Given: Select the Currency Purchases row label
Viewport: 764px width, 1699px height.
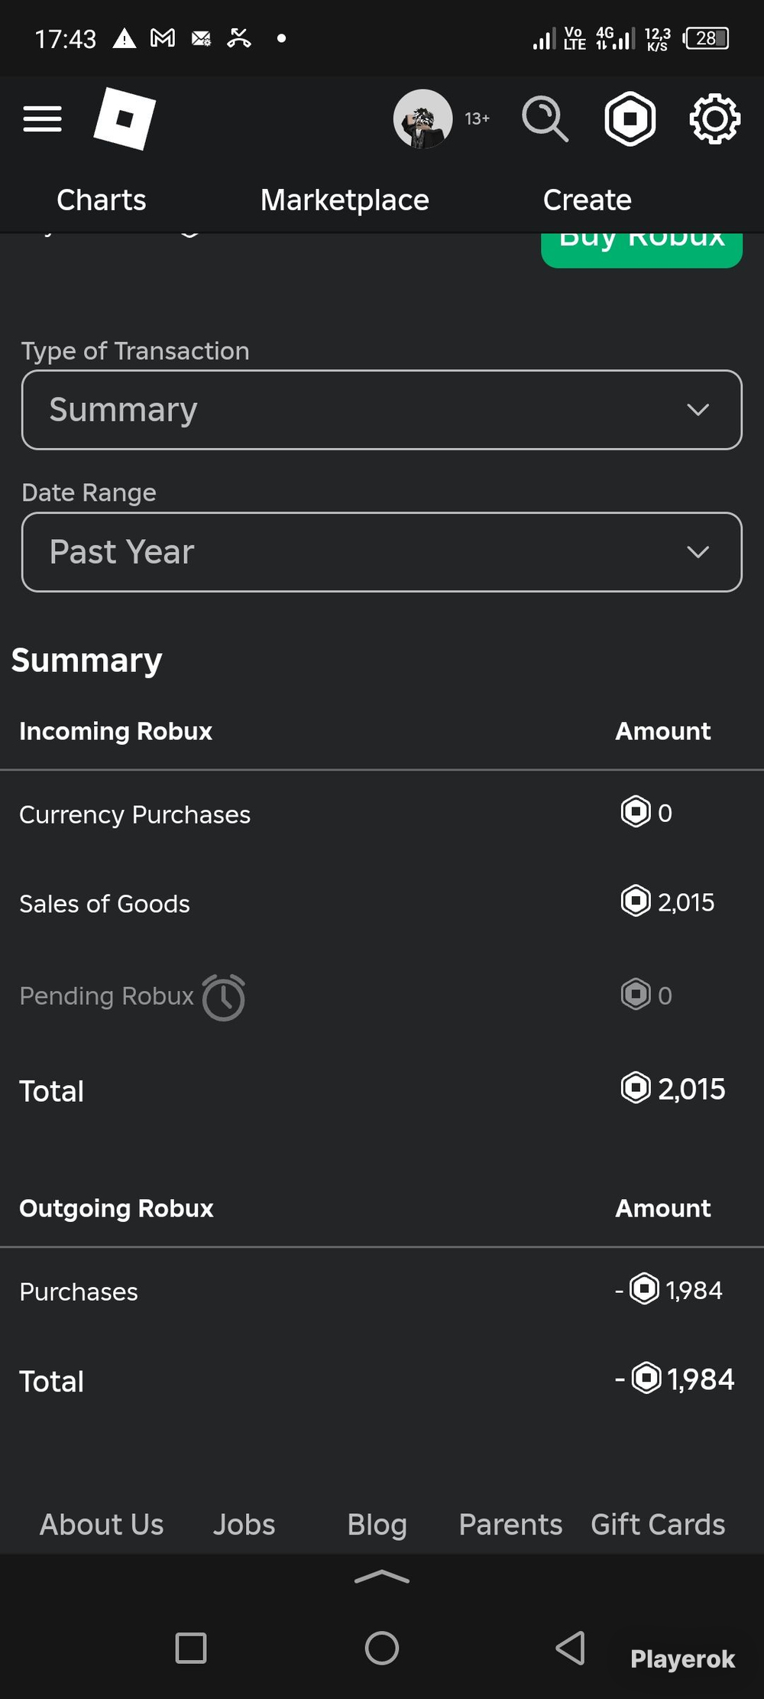Looking at the screenshot, I should tap(134, 815).
